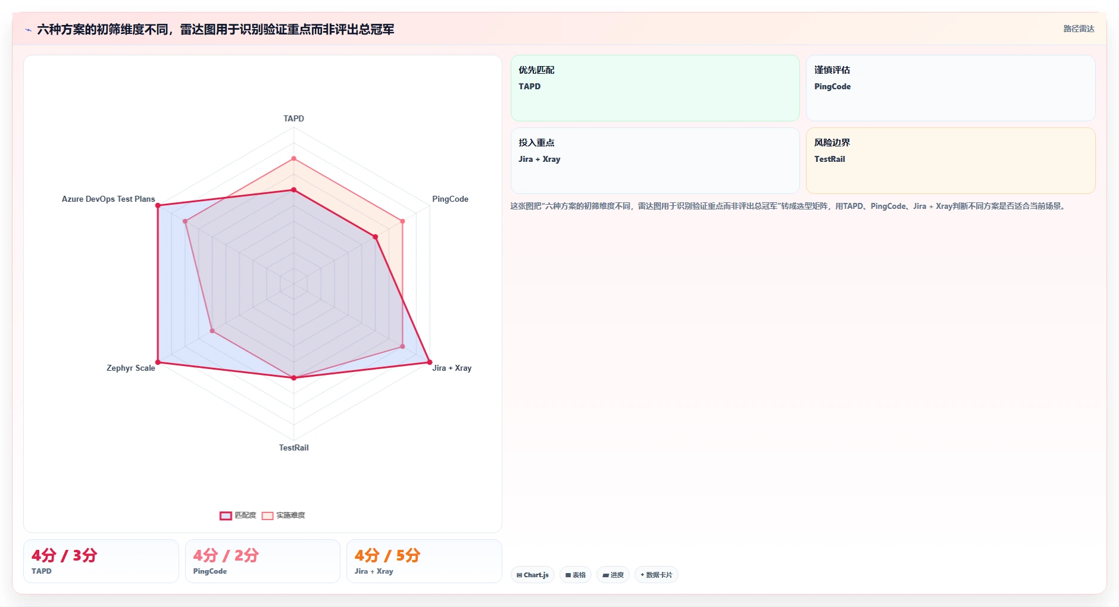
Task: Click the TestRail radar axis label
Action: [293, 448]
